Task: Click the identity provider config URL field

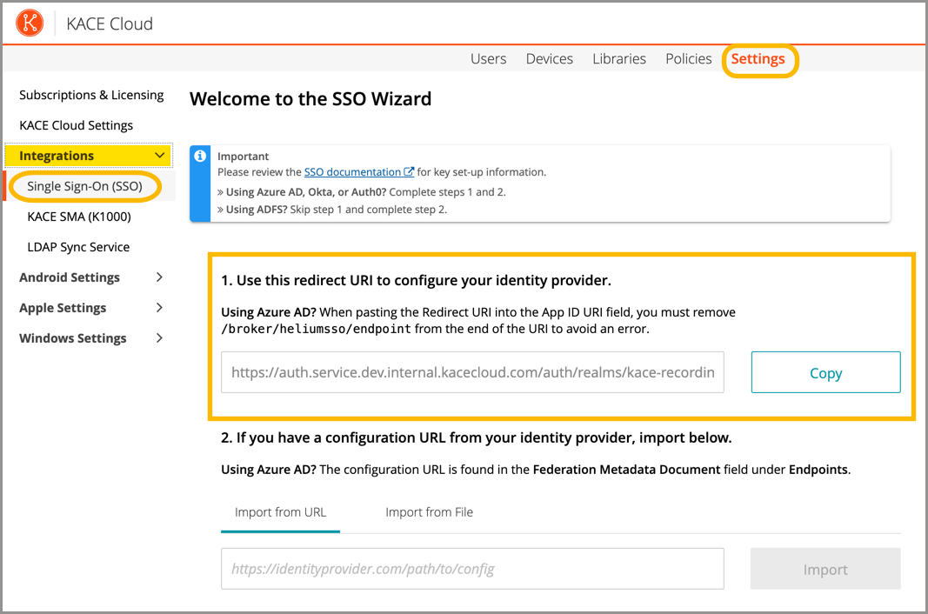Action: [x=472, y=570]
